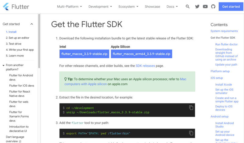Viewport: 244px width, 143px height.
Task: Jump to Platform setup section
Action: coord(220,71)
